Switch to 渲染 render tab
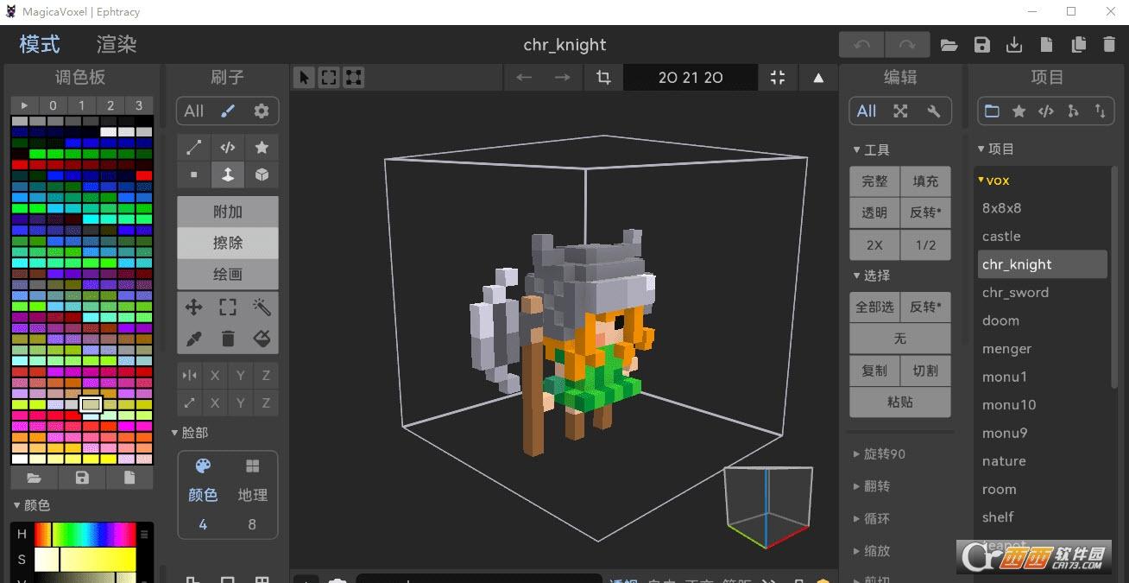This screenshot has height=583, width=1129. [x=117, y=45]
